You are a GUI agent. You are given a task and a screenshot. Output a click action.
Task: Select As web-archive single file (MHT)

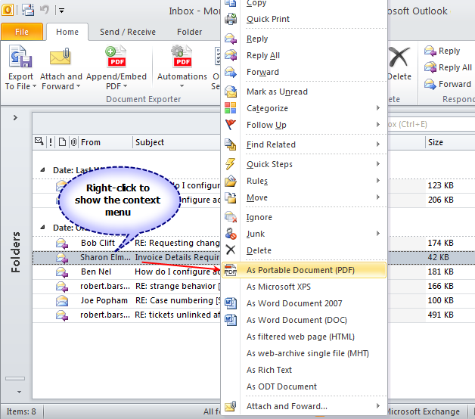304,353
